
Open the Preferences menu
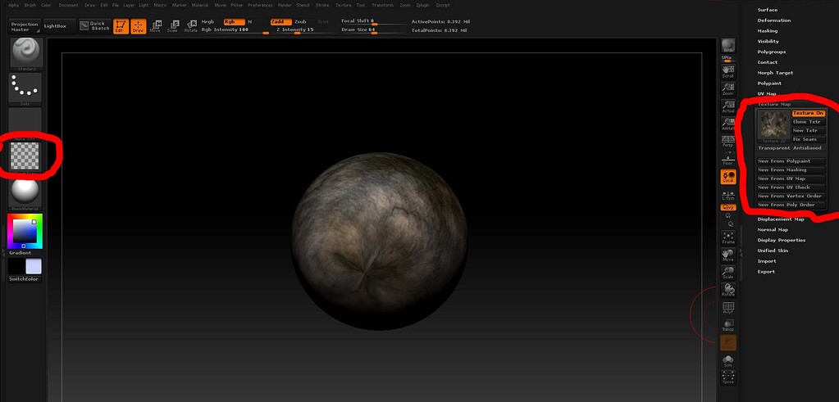pos(260,5)
